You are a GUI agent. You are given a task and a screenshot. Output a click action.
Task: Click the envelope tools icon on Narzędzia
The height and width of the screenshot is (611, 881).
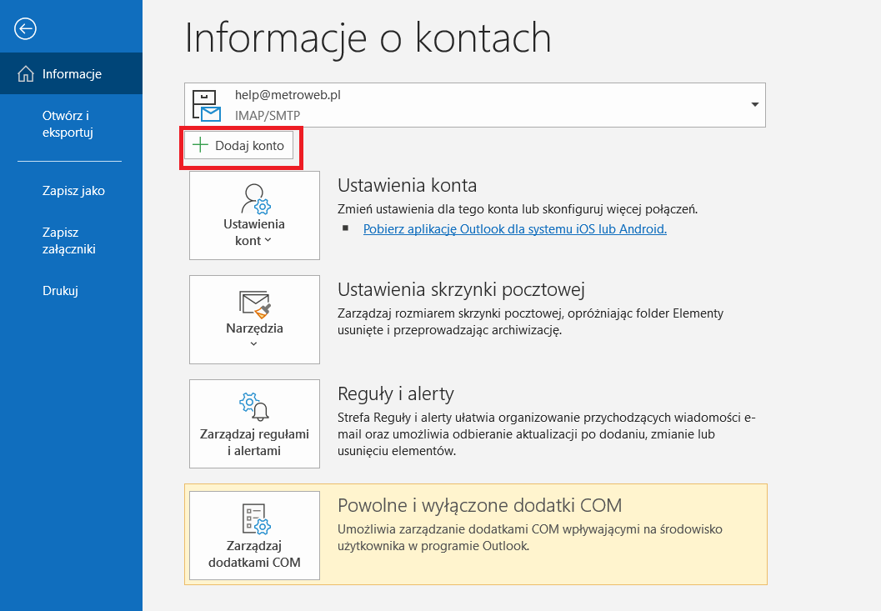pos(254,304)
